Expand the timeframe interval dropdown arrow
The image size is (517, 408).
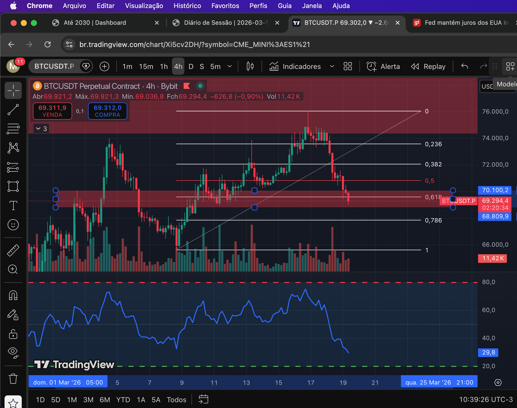[230, 66]
